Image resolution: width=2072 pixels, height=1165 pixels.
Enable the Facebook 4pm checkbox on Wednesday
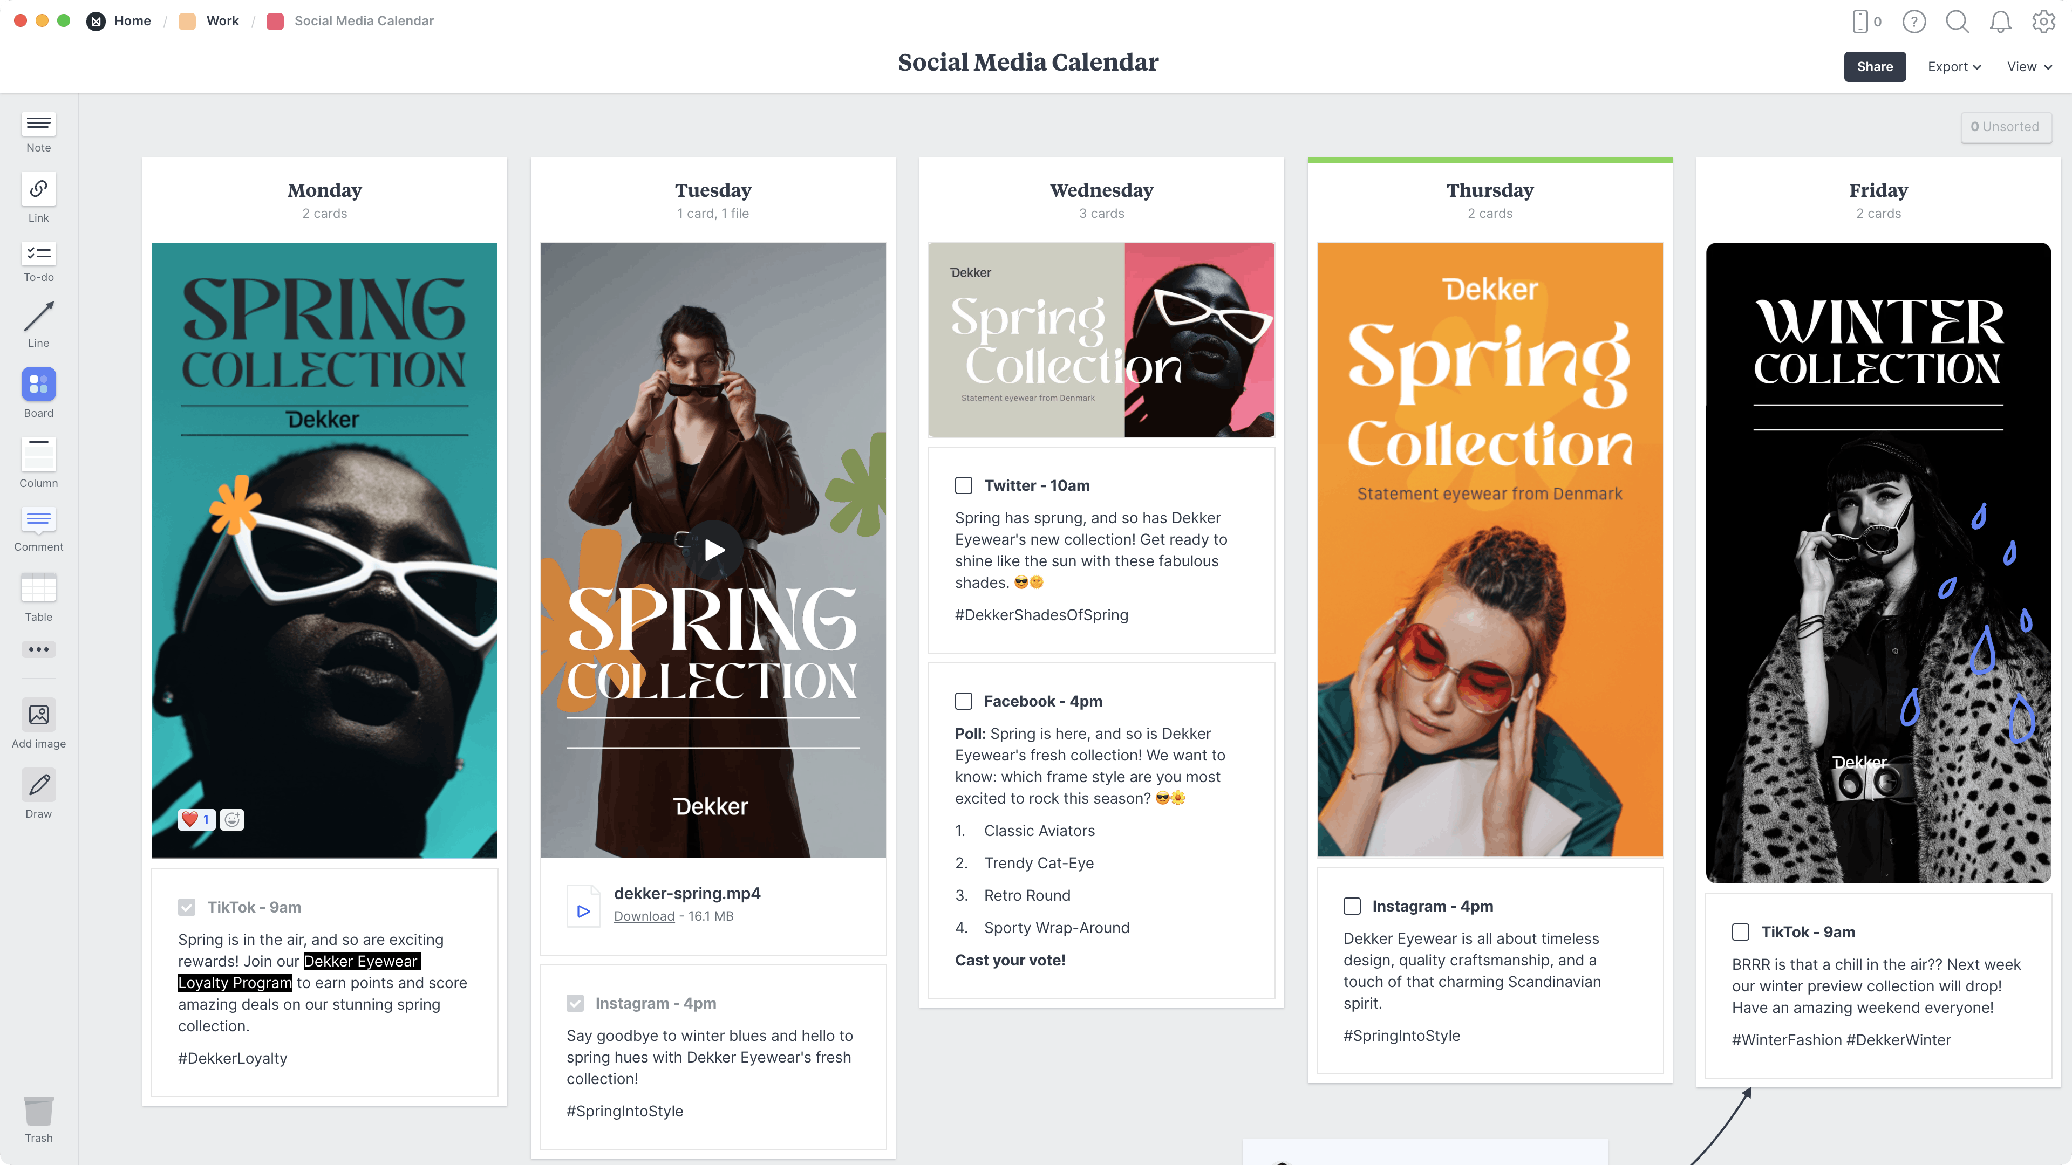pyautogui.click(x=963, y=700)
